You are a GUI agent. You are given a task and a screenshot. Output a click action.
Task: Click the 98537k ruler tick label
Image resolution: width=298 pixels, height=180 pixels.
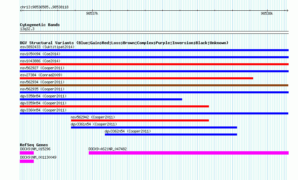pos(92,13)
